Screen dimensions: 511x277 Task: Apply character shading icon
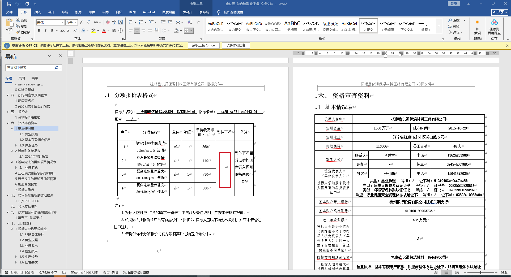[114, 31]
